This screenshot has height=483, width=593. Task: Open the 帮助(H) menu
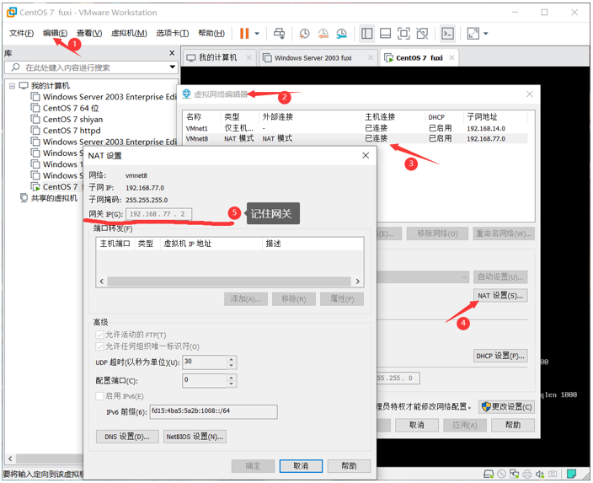pyautogui.click(x=211, y=34)
